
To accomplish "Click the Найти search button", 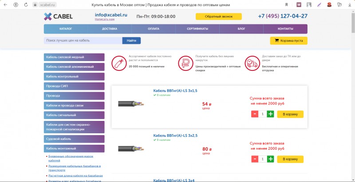I will [131, 41].
